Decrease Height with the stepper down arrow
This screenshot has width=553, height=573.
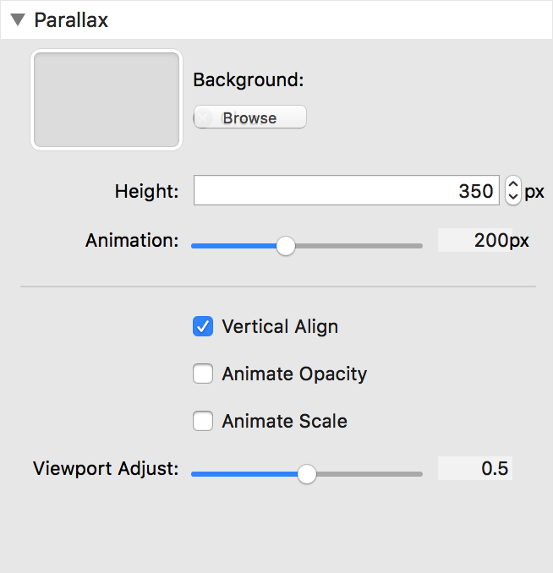[513, 197]
